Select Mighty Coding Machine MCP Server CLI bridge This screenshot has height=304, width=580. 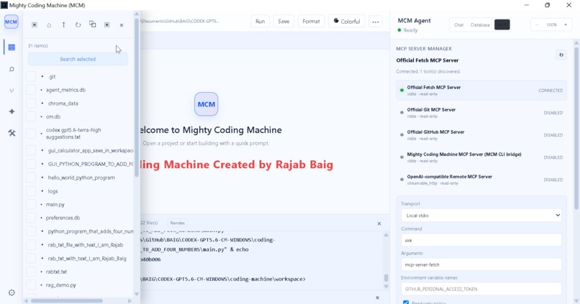pyautogui.click(x=481, y=157)
